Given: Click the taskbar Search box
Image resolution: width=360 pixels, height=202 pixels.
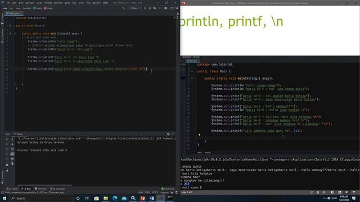Looking at the screenshot, I should tap(41, 198).
